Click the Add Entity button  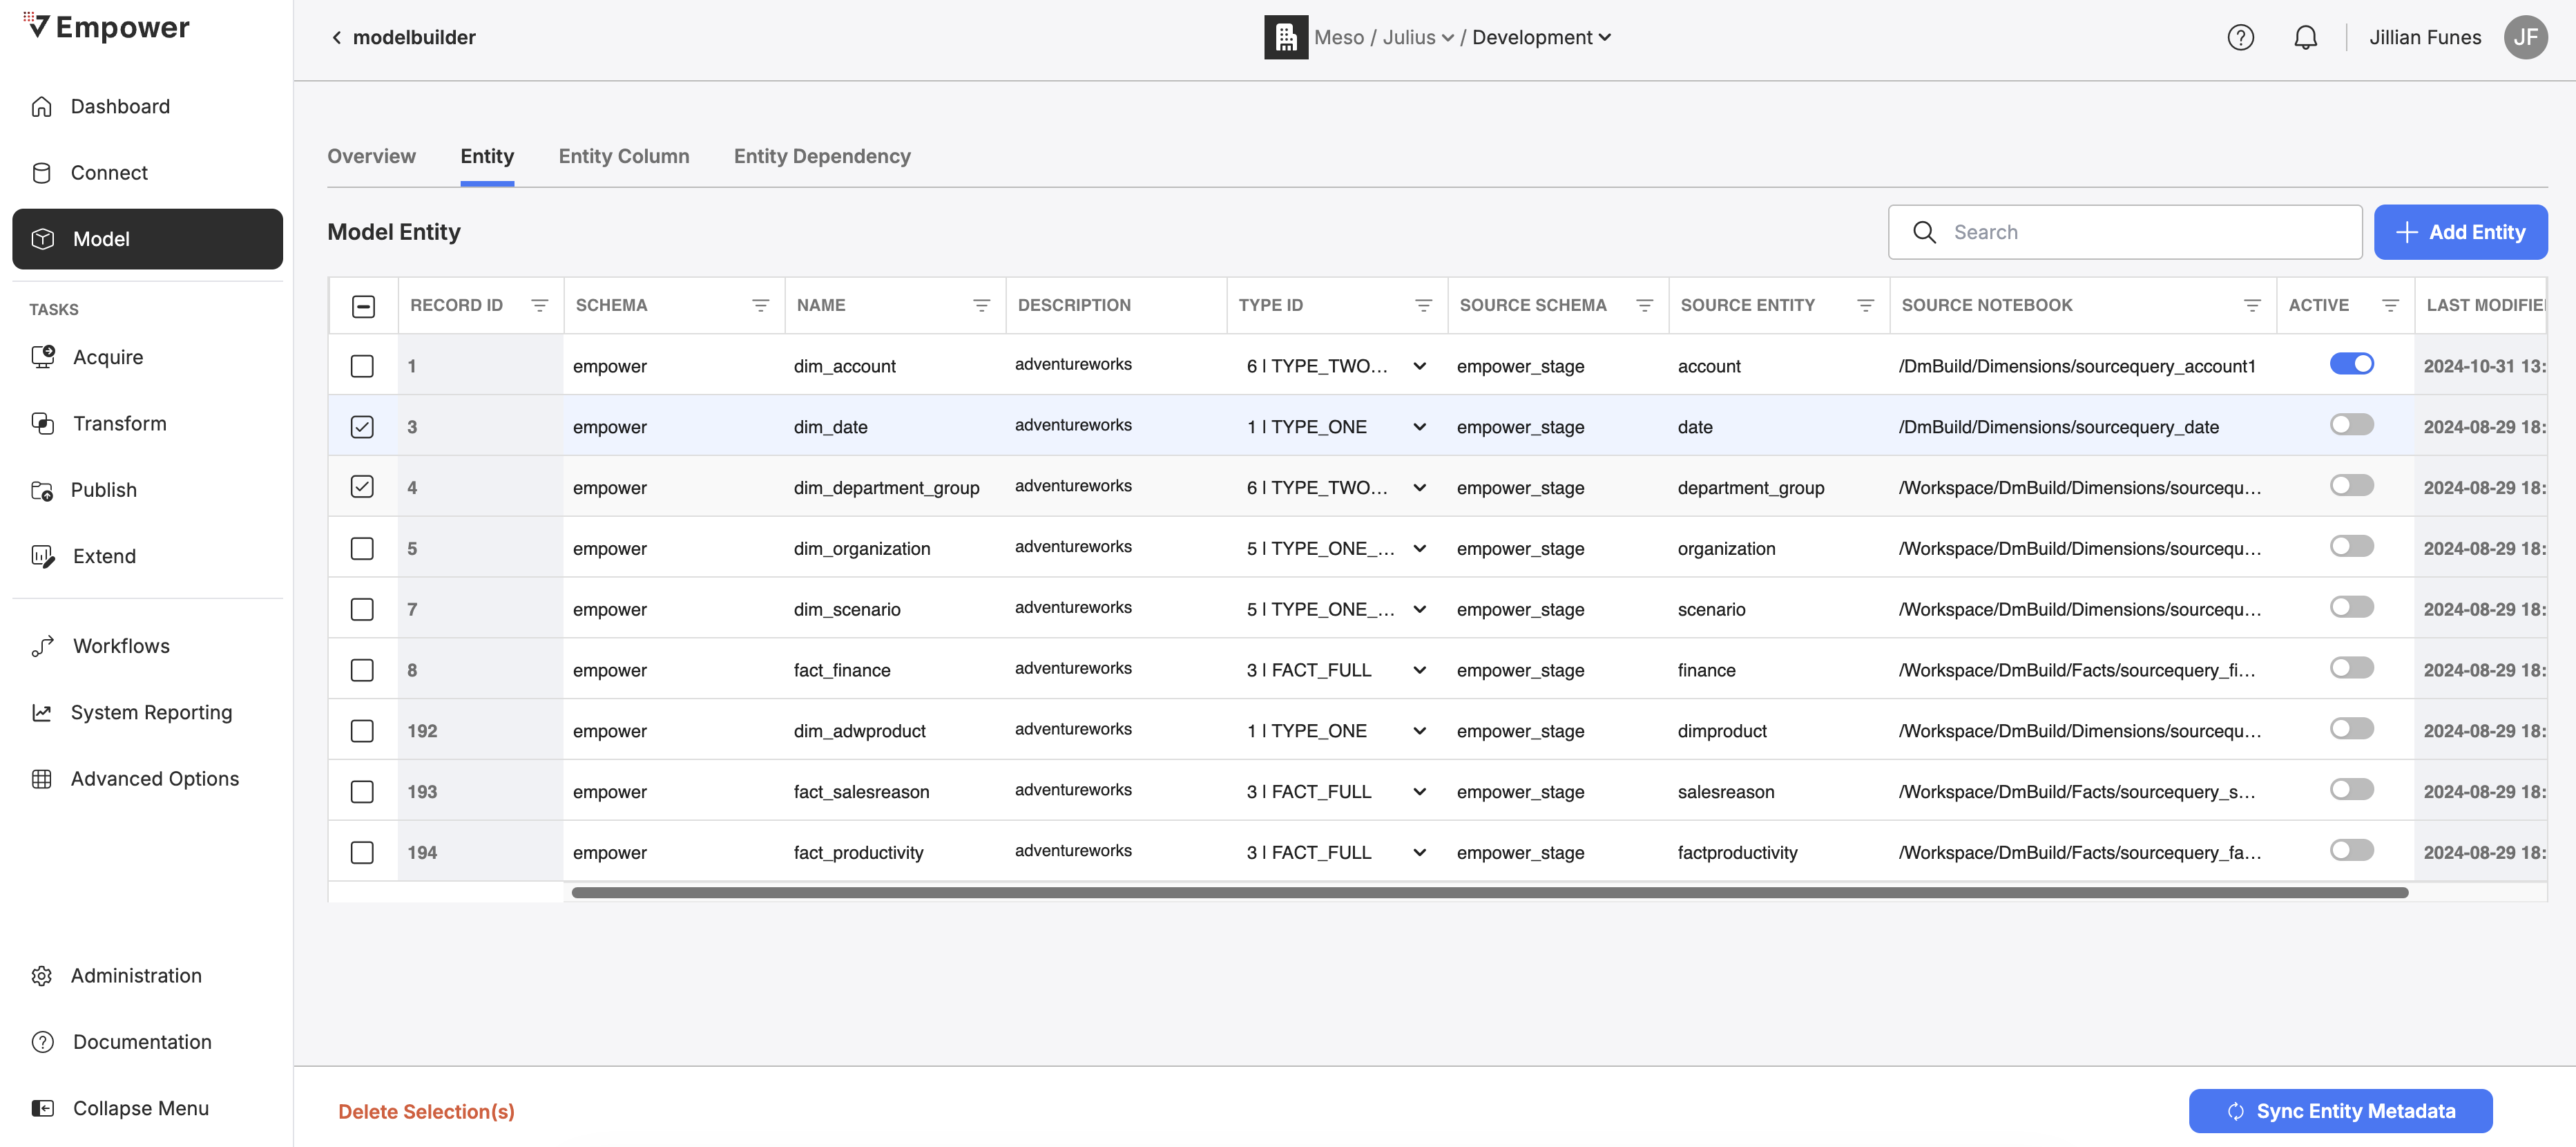(2460, 232)
